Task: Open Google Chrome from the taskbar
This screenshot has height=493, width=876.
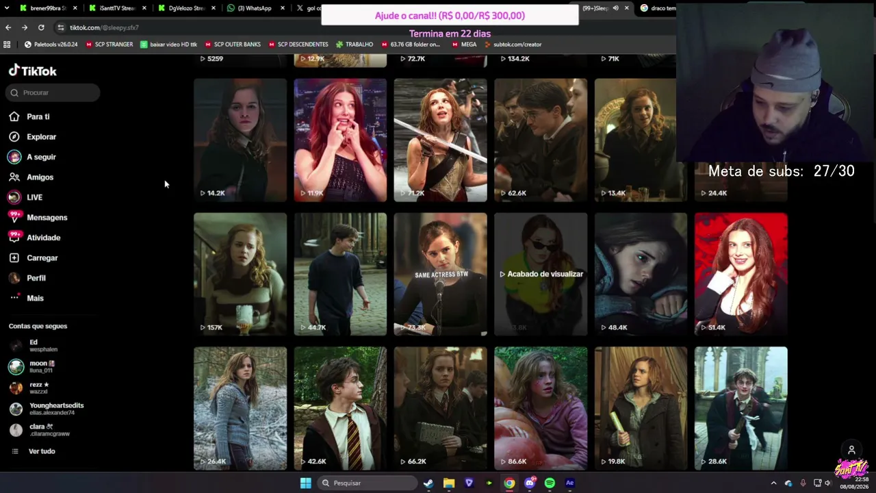Action: [510, 483]
